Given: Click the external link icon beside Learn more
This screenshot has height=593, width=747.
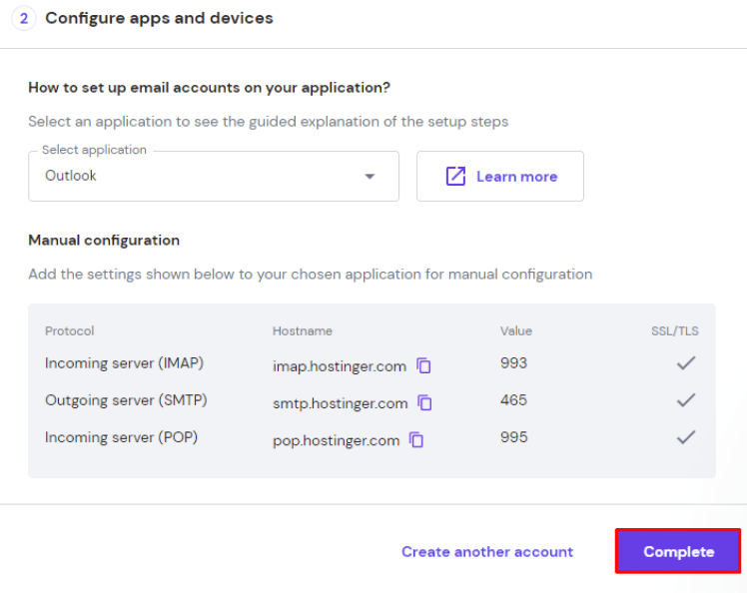Looking at the screenshot, I should (455, 177).
